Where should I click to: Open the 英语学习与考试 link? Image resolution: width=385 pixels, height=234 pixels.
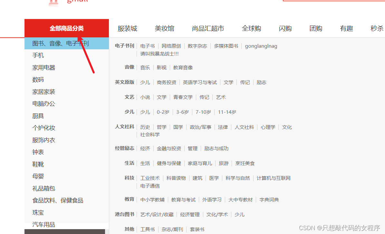click(x=200, y=83)
